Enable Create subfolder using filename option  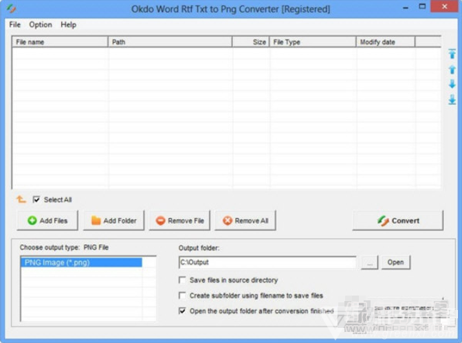coord(182,296)
